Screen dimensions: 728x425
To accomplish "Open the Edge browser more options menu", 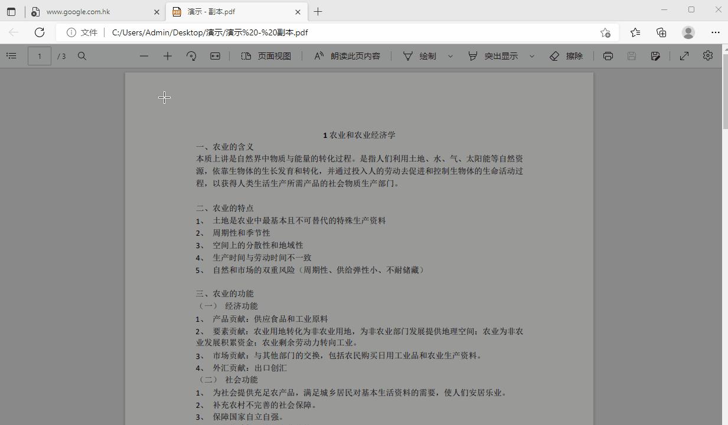I will click(715, 32).
